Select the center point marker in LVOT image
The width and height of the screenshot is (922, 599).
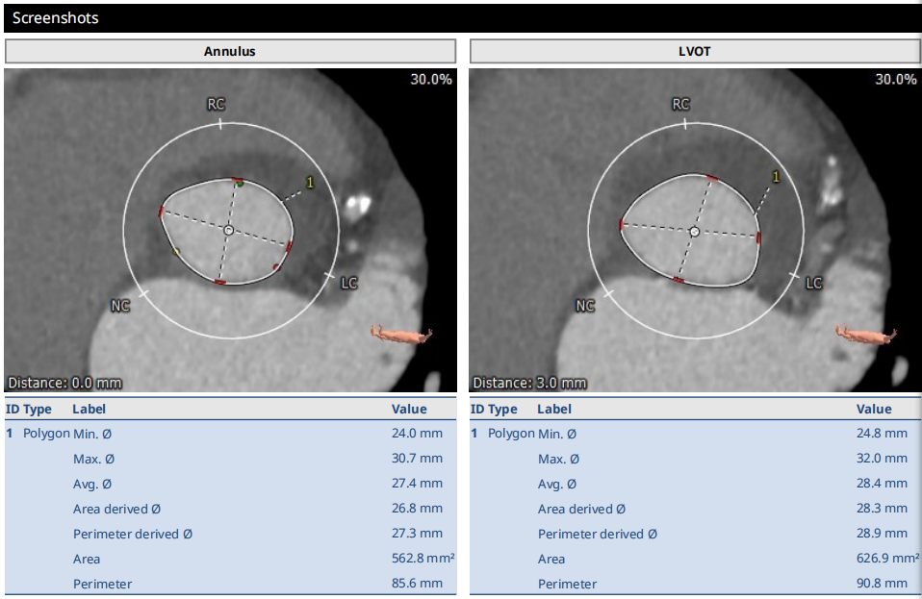694,232
